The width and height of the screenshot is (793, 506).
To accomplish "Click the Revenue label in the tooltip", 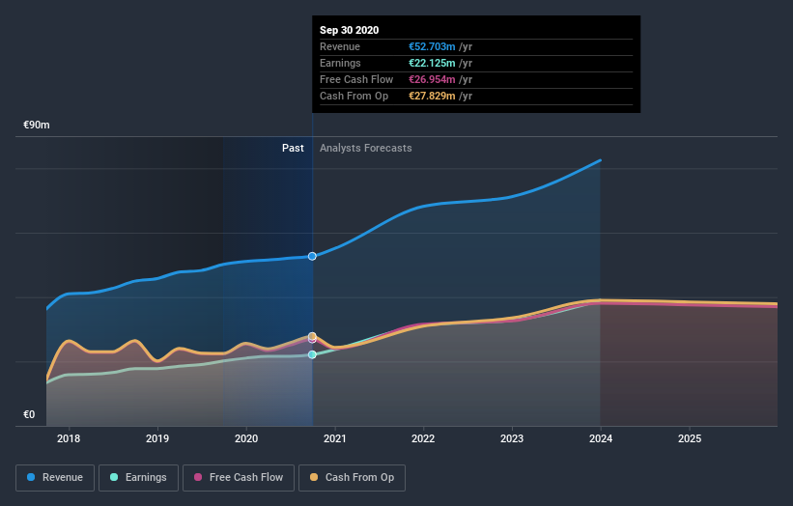I will click(x=340, y=46).
